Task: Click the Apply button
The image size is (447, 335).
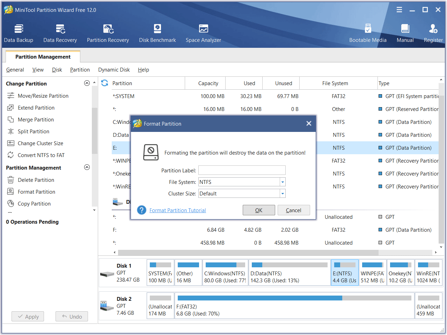Action: pos(28,317)
